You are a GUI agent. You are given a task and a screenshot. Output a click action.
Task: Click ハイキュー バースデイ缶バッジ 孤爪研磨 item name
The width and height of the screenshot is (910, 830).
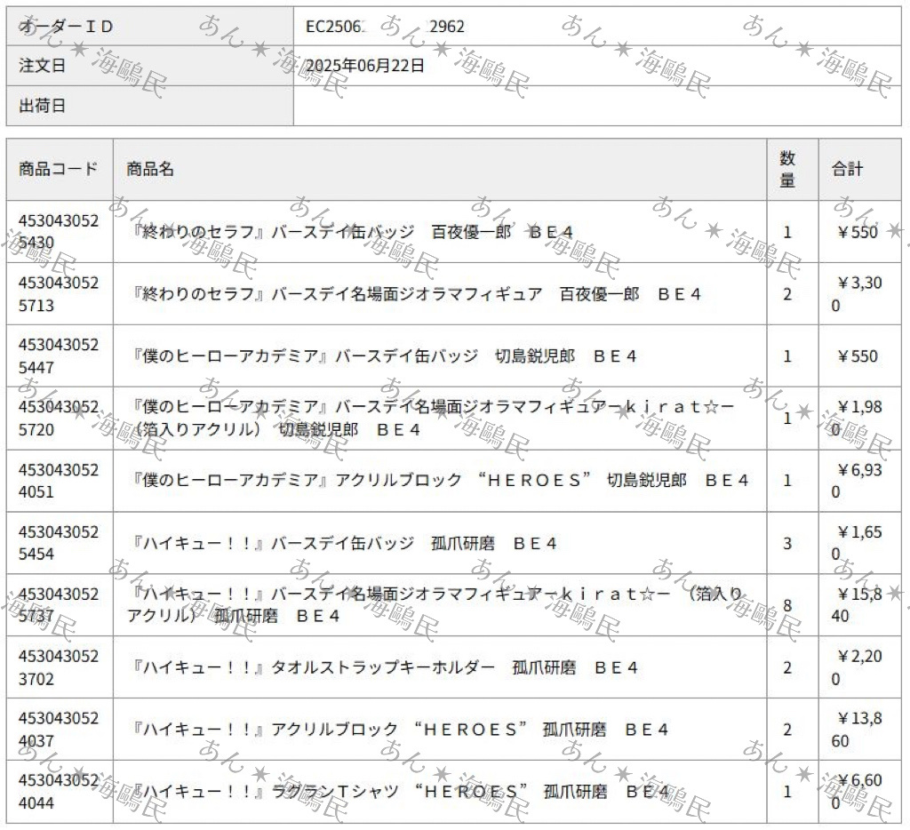click(x=342, y=543)
